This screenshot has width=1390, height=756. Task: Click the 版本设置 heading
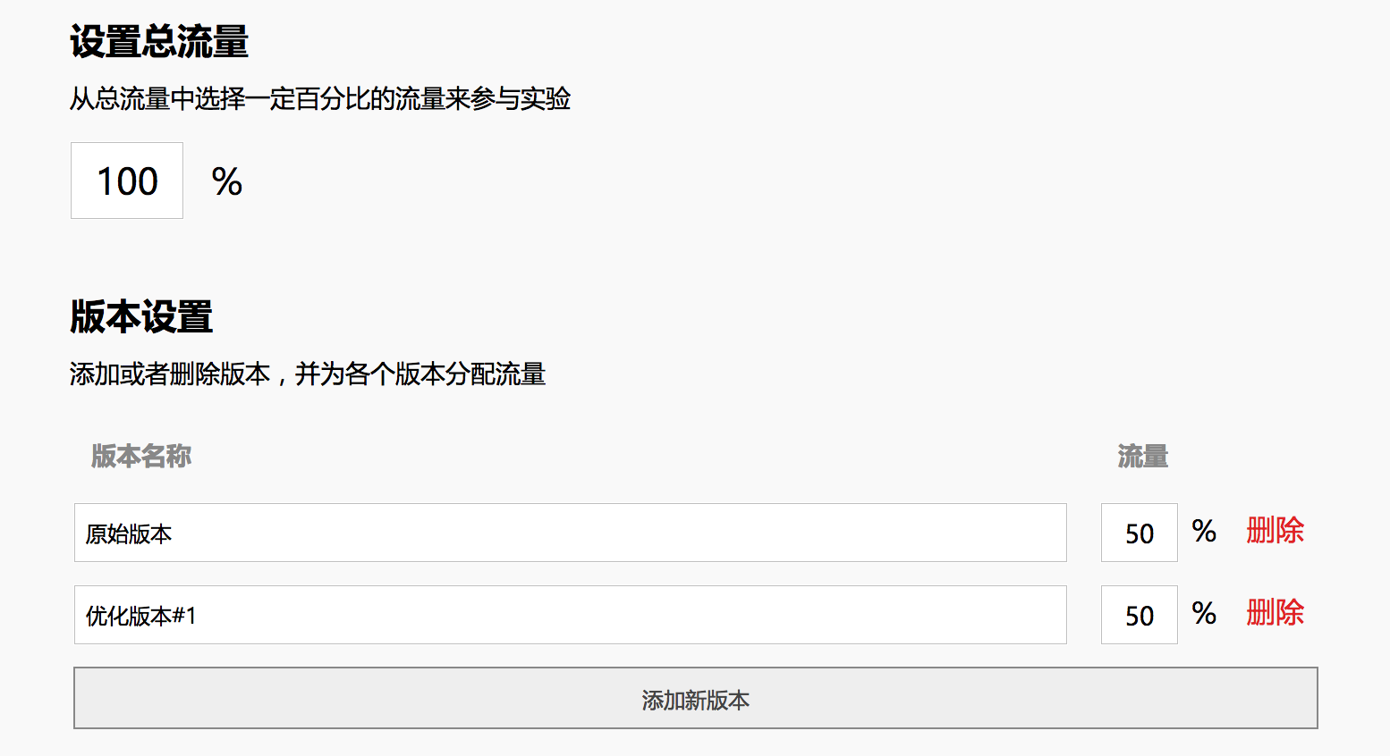141,317
